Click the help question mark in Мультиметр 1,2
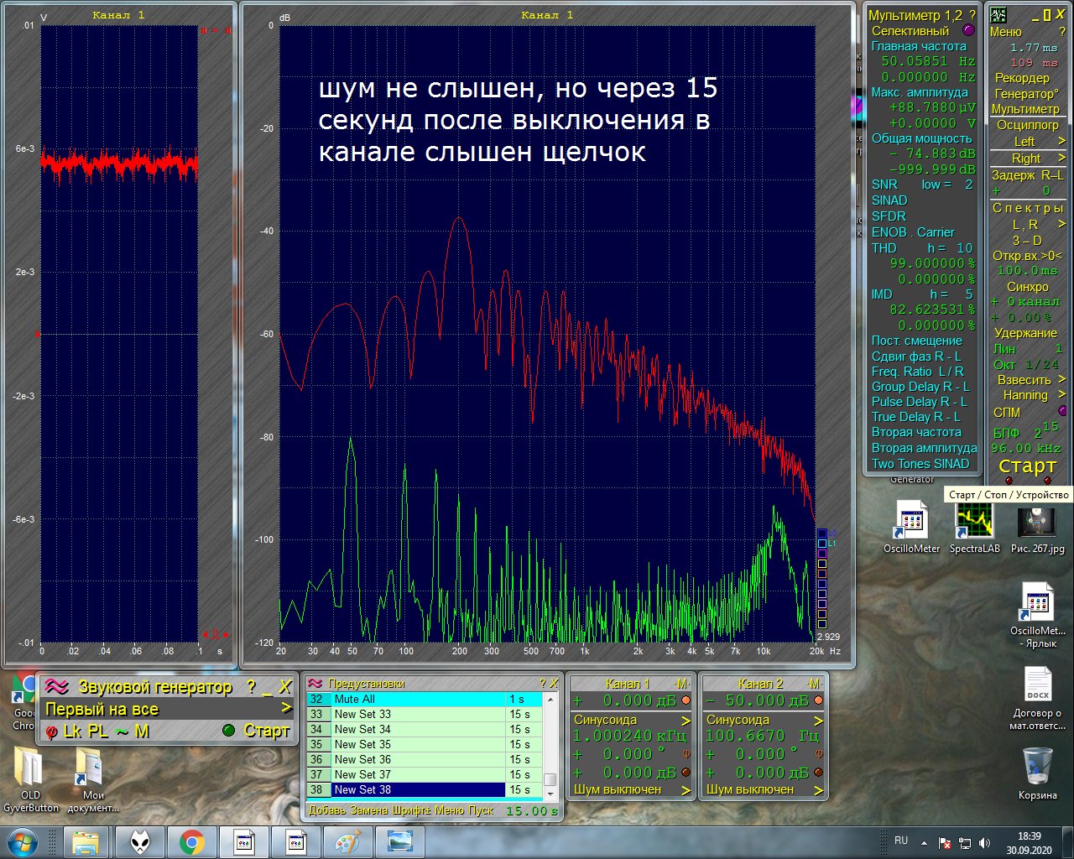 click(x=972, y=15)
